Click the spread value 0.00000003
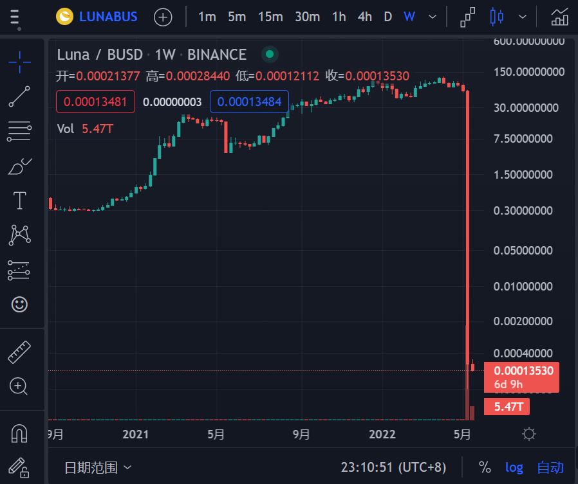Screen dimensions: 578x484 click(172, 102)
